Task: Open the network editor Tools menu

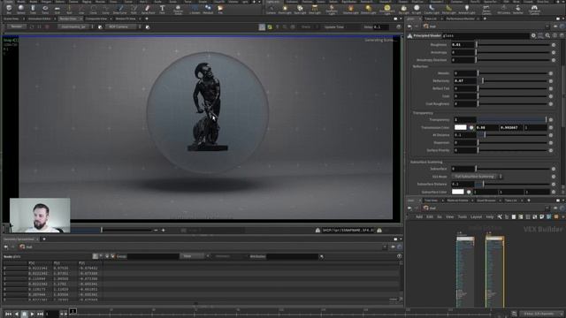Action: (462, 216)
